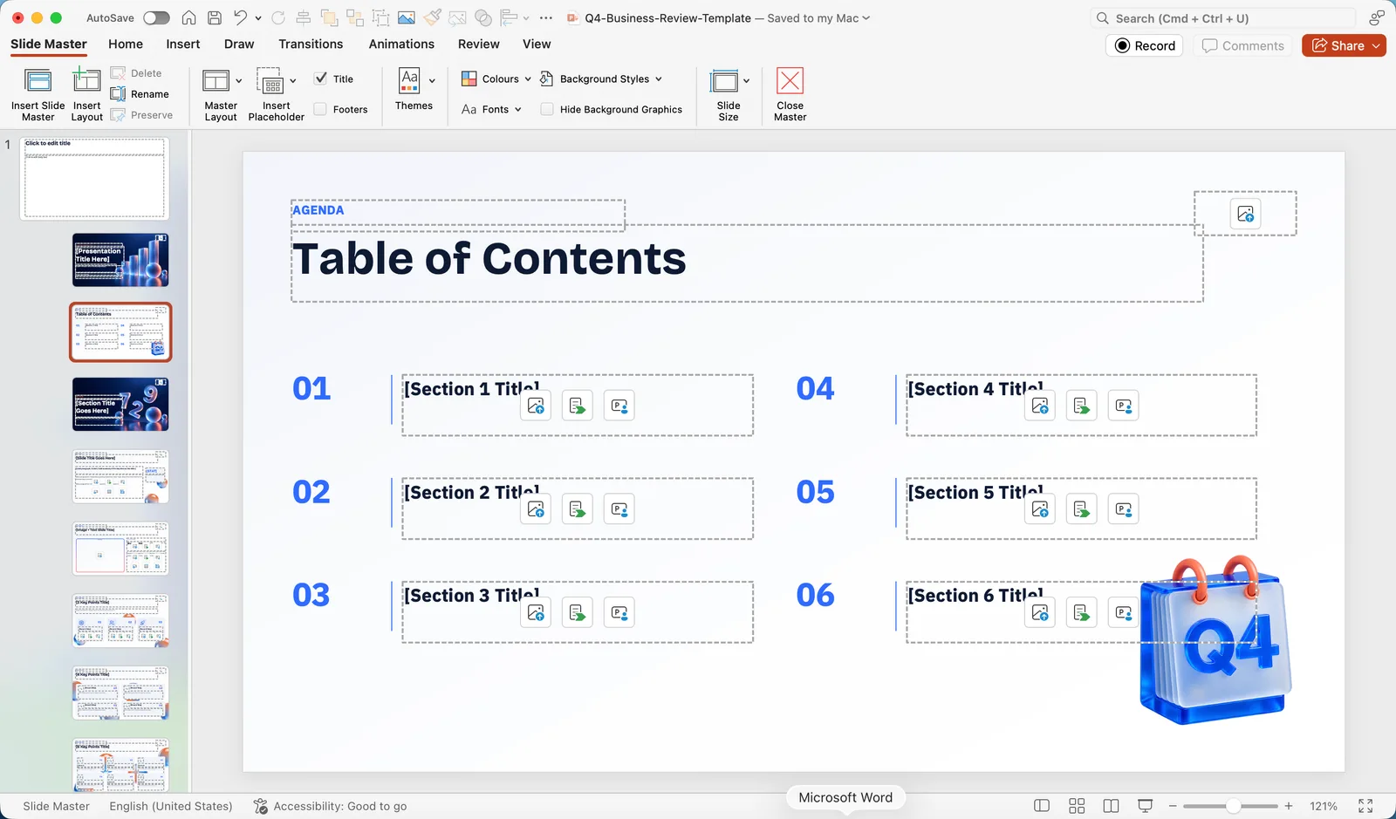This screenshot has height=819, width=1396.
Task: Close Master view with the red X icon
Action: point(790,81)
